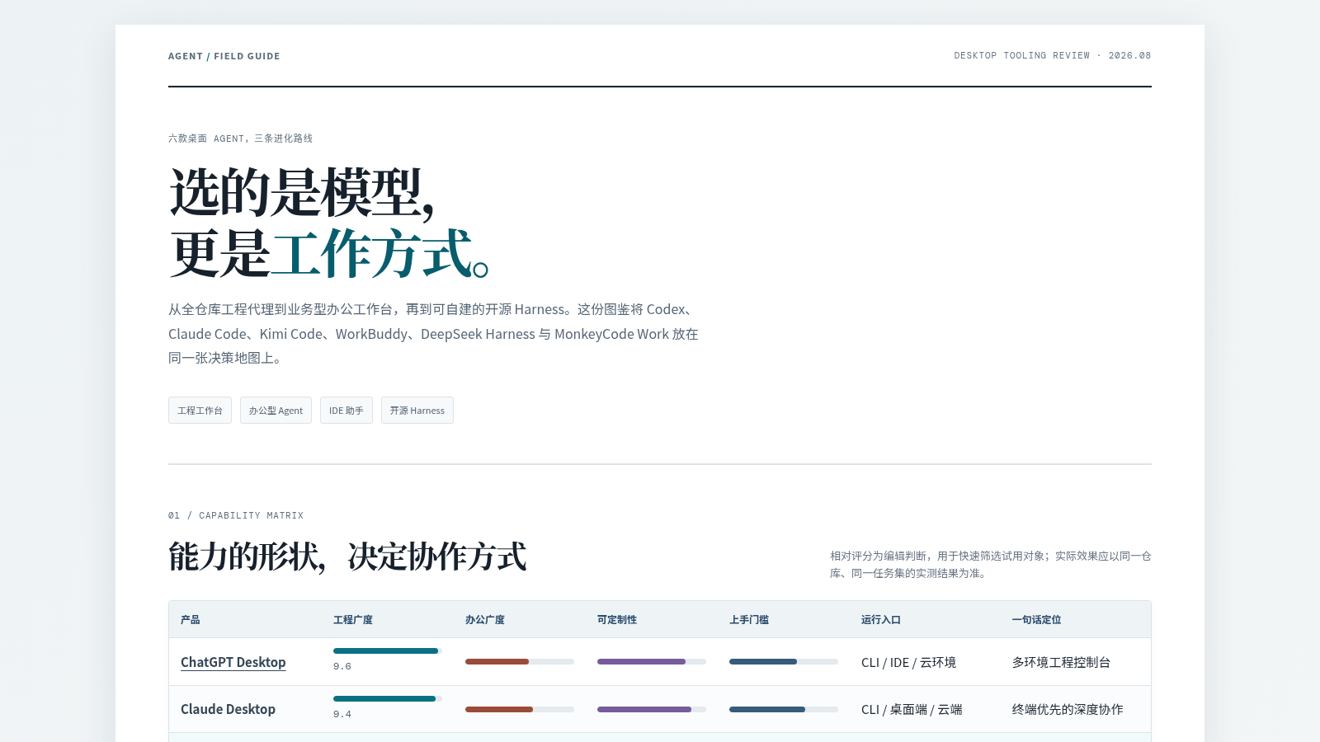Click the 相对评分为编辑判断 note paragraph

991,565
